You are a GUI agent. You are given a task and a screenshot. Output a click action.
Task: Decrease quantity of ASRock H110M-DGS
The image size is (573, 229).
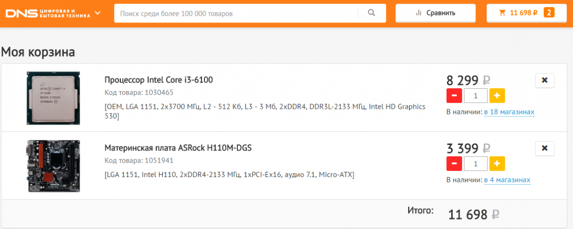[454, 164]
